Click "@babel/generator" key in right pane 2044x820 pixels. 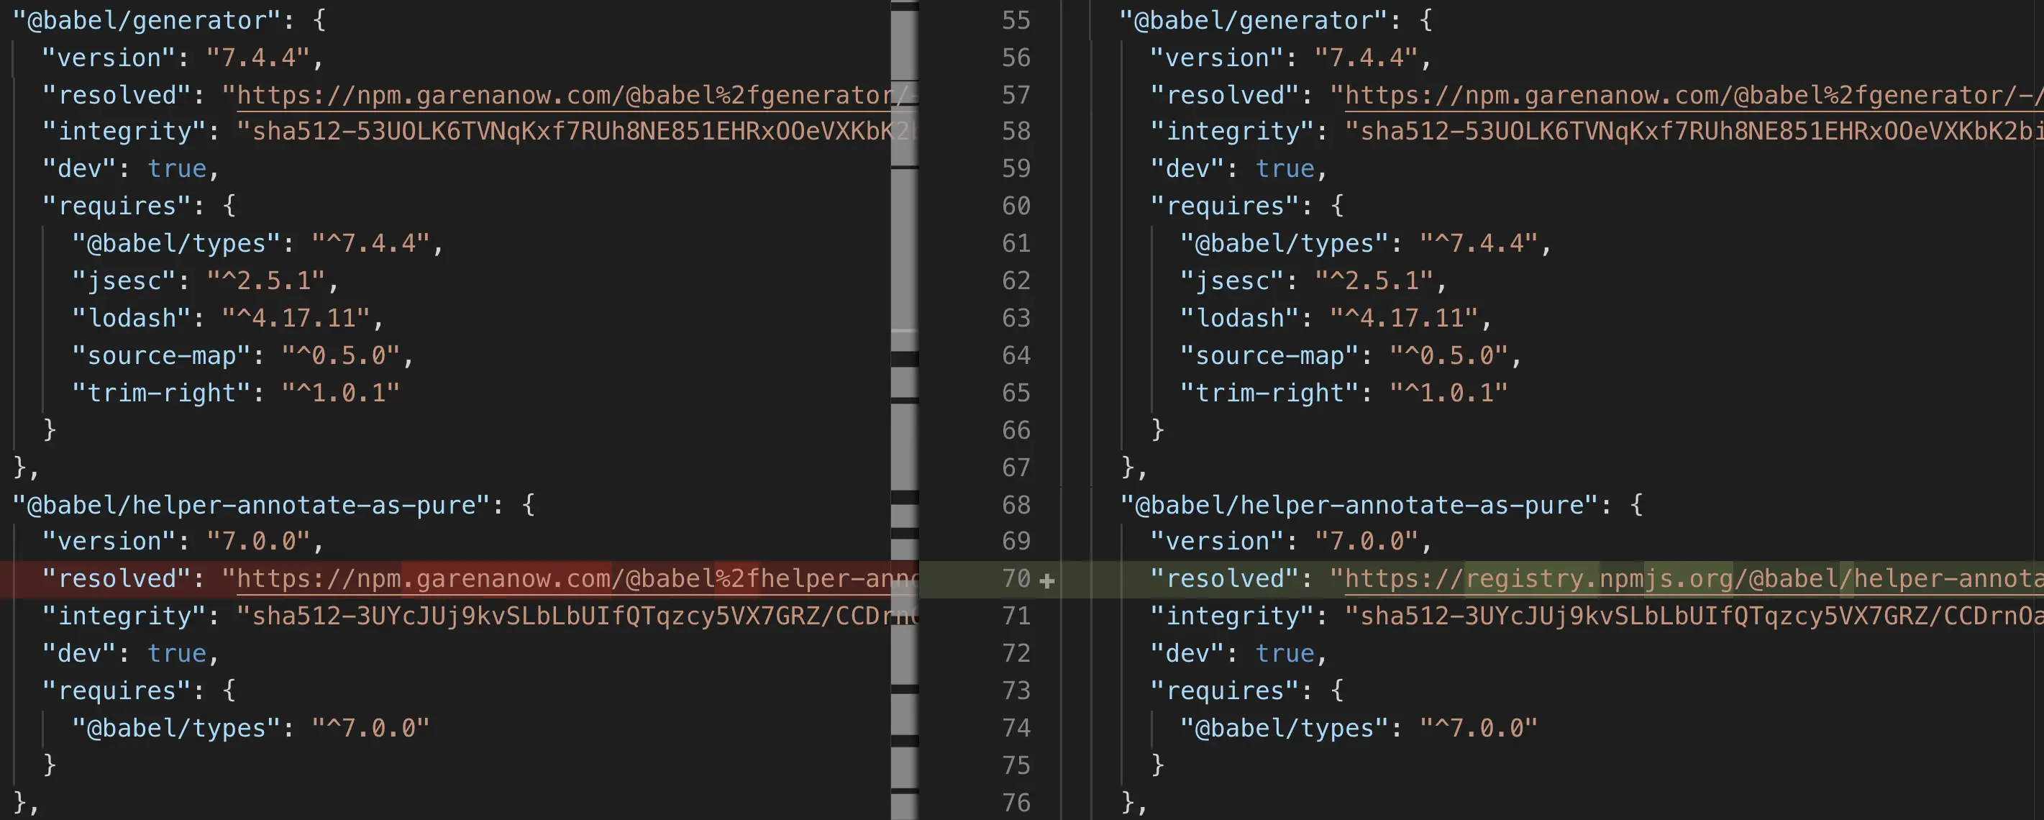click(x=1254, y=20)
